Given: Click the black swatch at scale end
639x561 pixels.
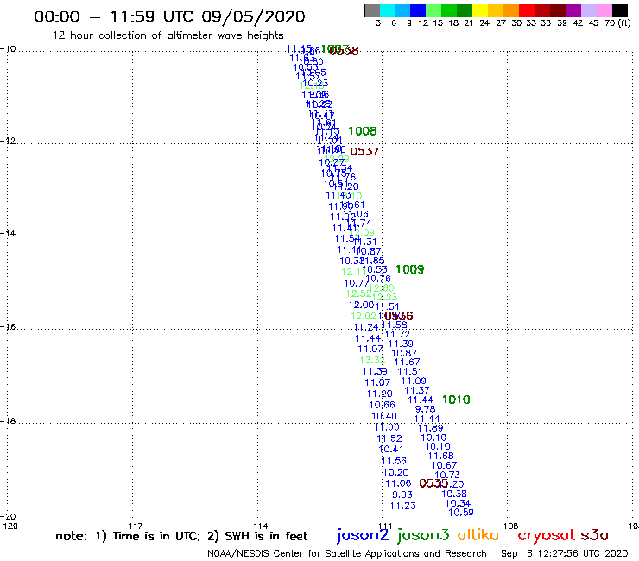Looking at the screenshot, I should [620, 10].
